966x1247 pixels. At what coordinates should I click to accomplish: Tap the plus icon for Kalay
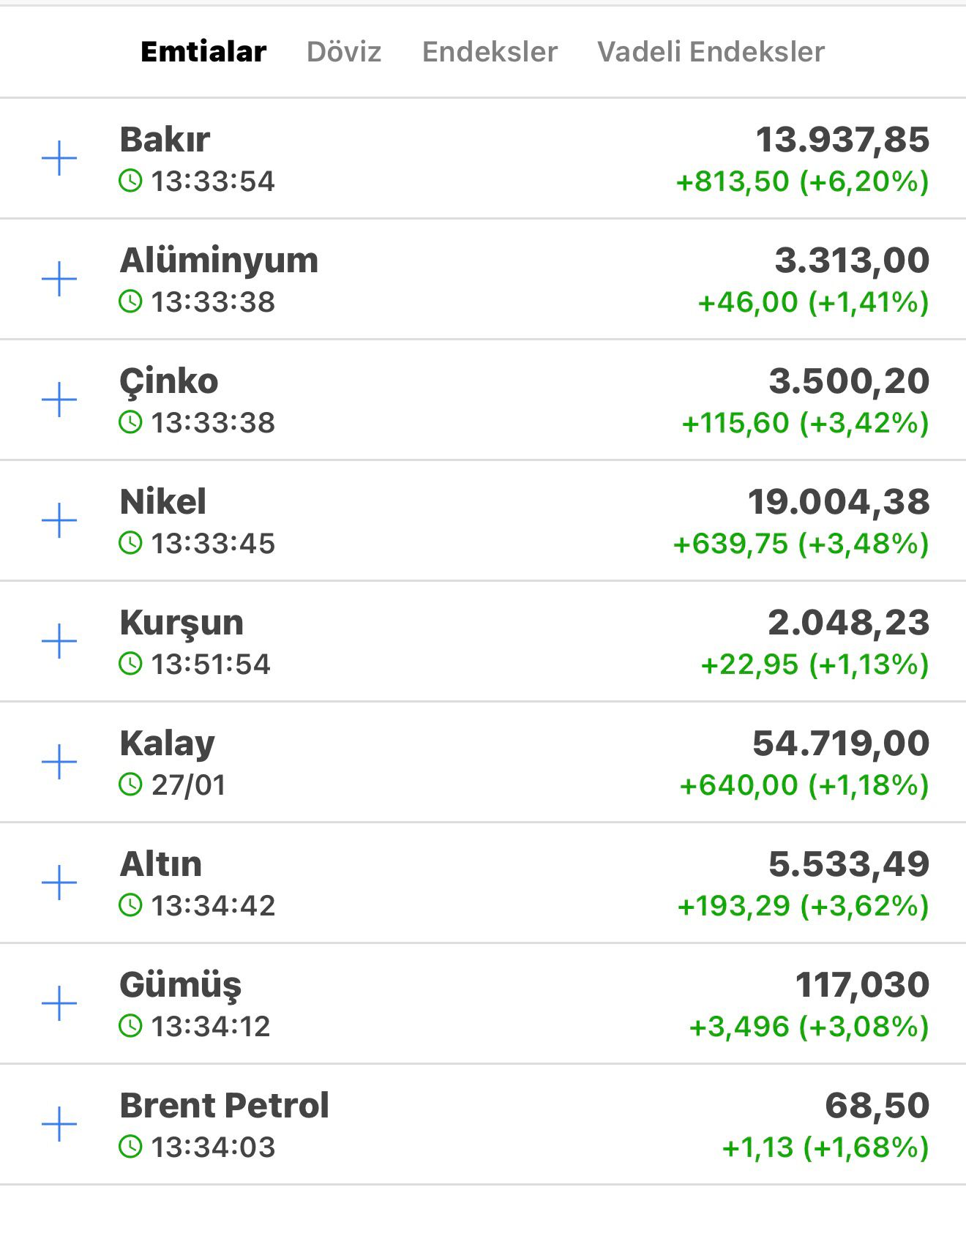[x=59, y=763]
